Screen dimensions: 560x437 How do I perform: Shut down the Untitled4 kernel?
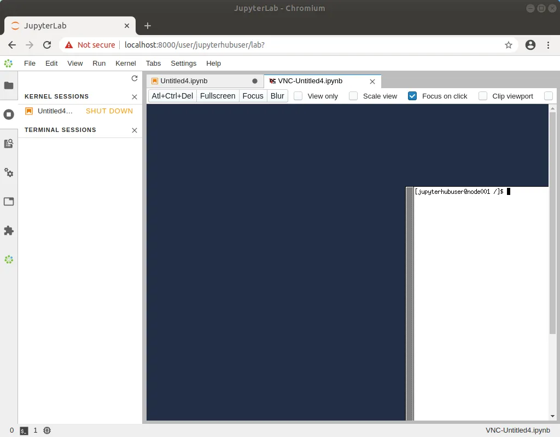point(109,111)
